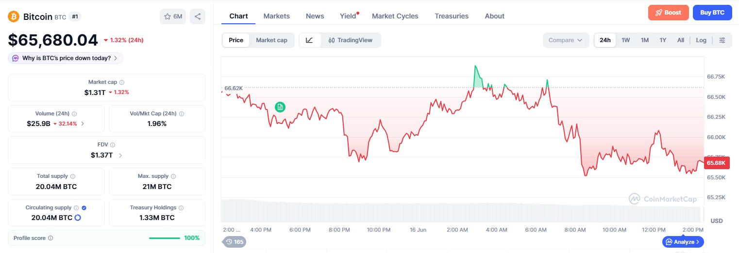
Task: Switch to the Markets tab
Action: [277, 16]
